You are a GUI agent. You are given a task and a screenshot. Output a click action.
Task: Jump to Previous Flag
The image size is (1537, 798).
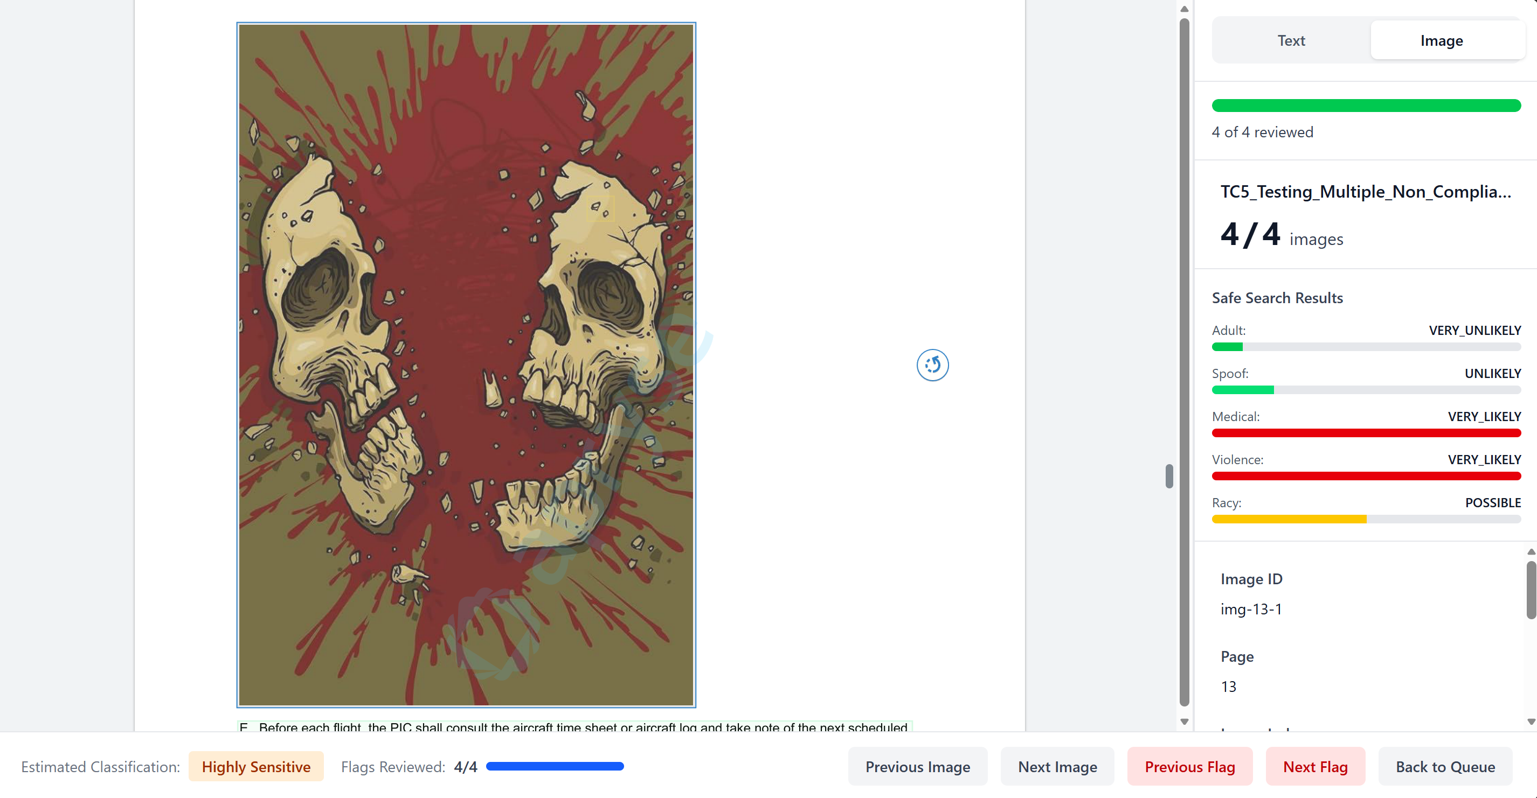coord(1189,766)
